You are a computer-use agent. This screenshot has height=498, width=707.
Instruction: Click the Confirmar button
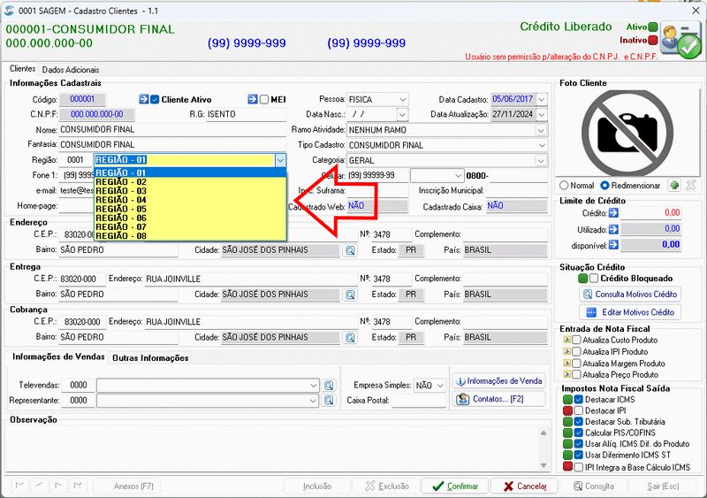(454, 486)
